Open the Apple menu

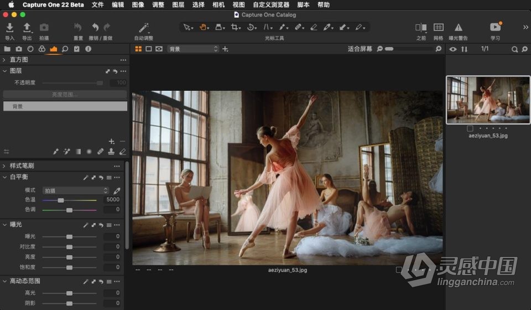[11, 4]
